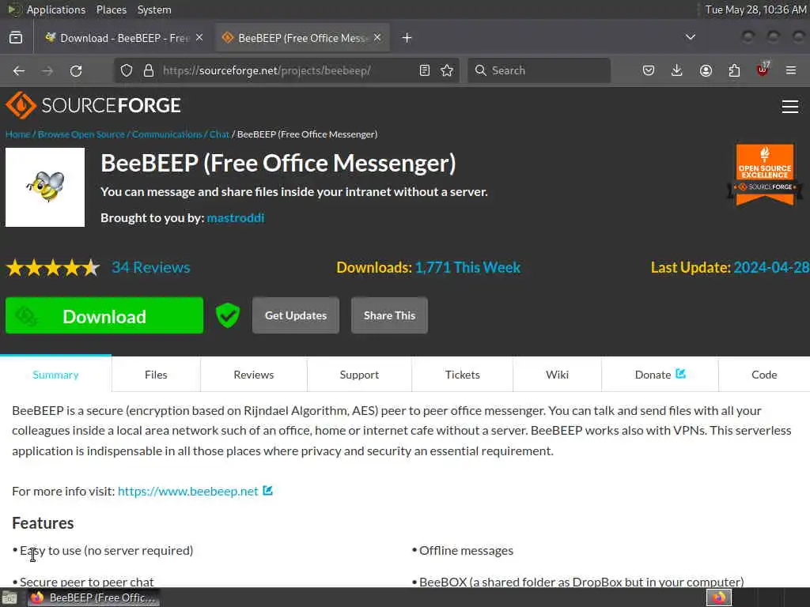Switch to the Reviews tab
The height and width of the screenshot is (607, 810).
254,375
